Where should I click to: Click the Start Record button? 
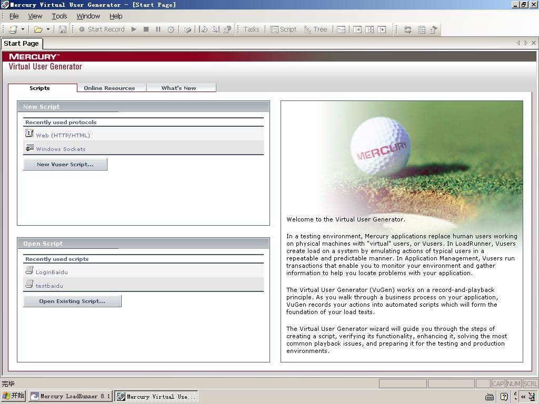102,29
